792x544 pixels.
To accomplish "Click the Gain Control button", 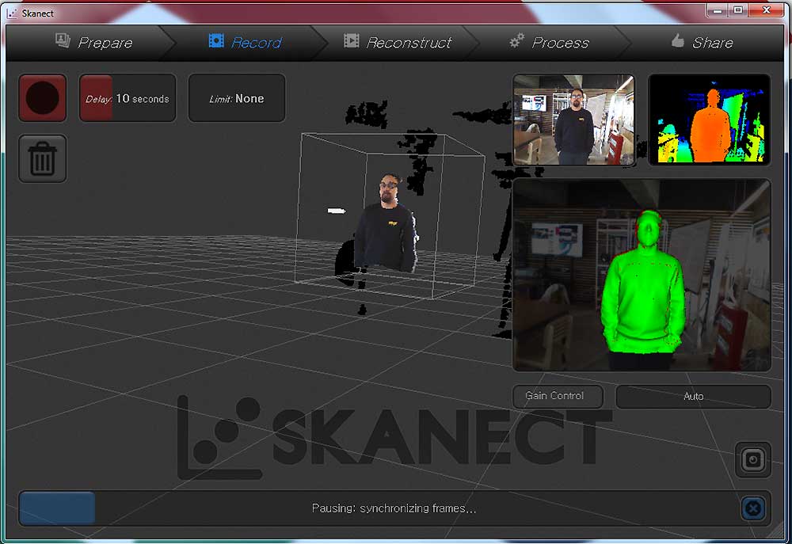I will (x=558, y=396).
